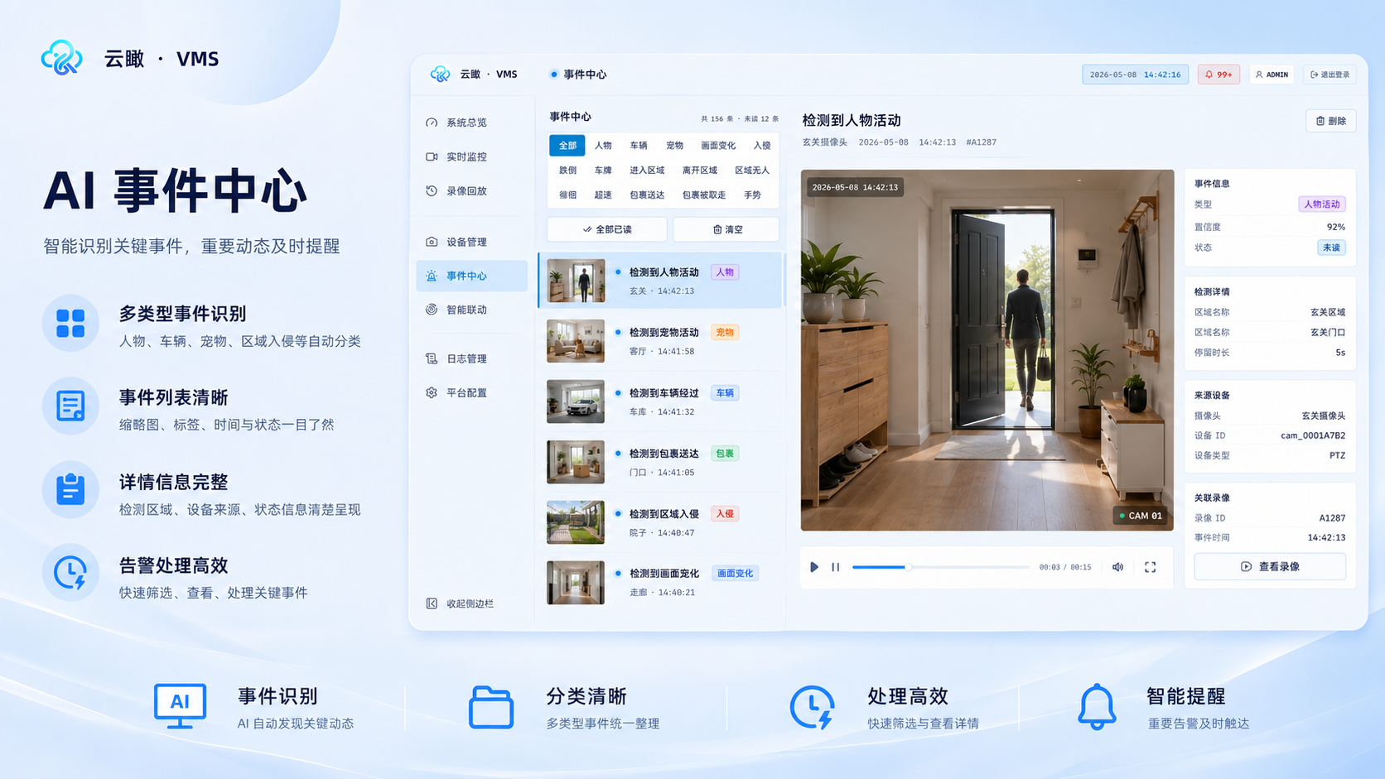Filter events by 包裹被取走
The image size is (1385, 779).
click(x=704, y=195)
